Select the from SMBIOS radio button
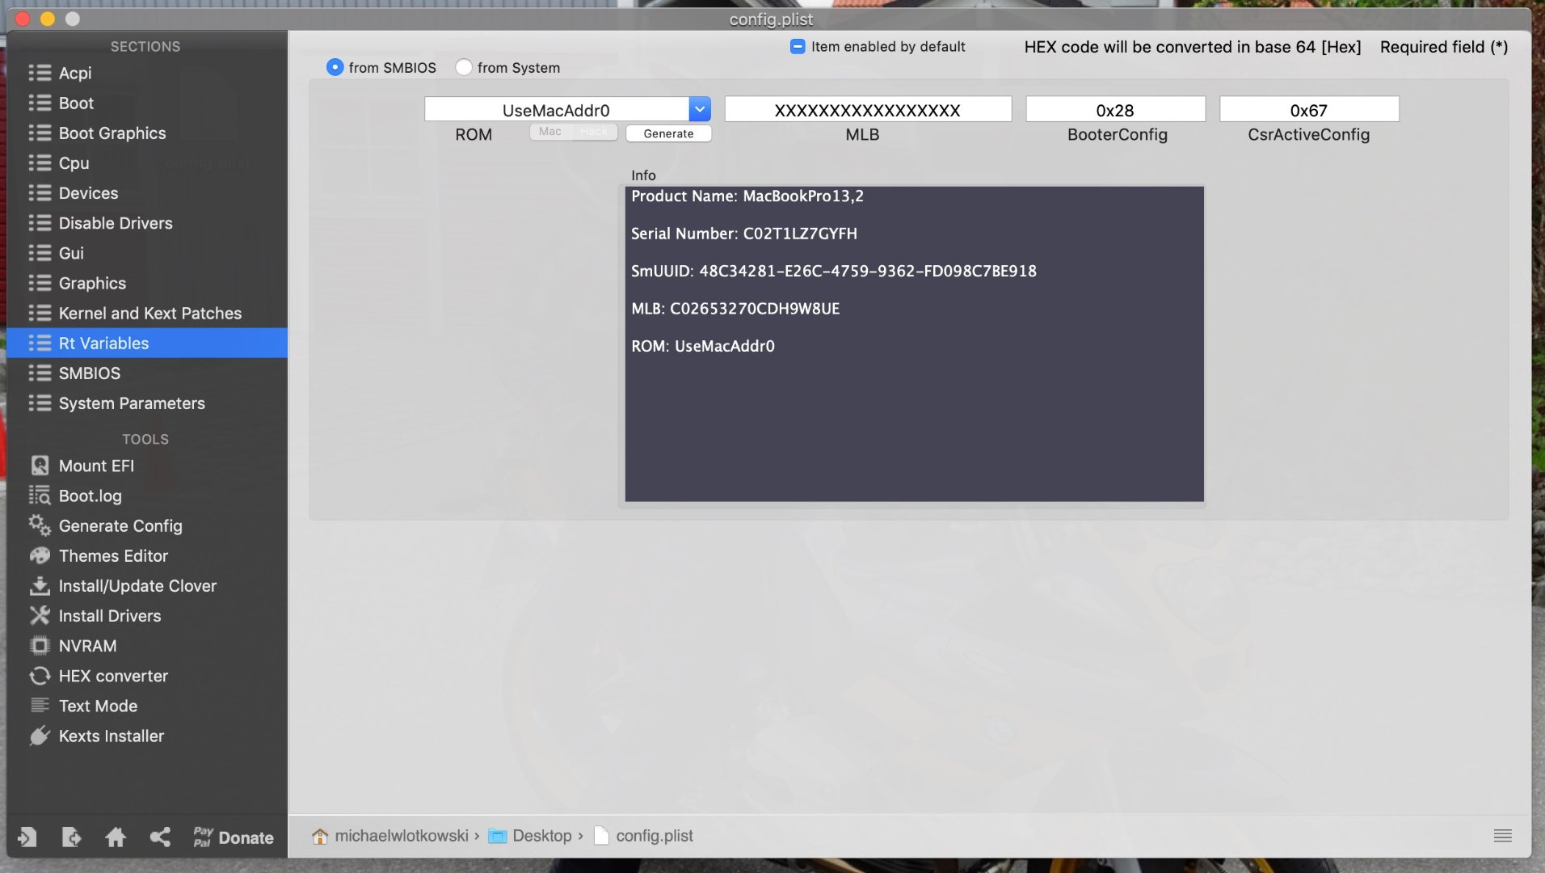 (335, 67)
